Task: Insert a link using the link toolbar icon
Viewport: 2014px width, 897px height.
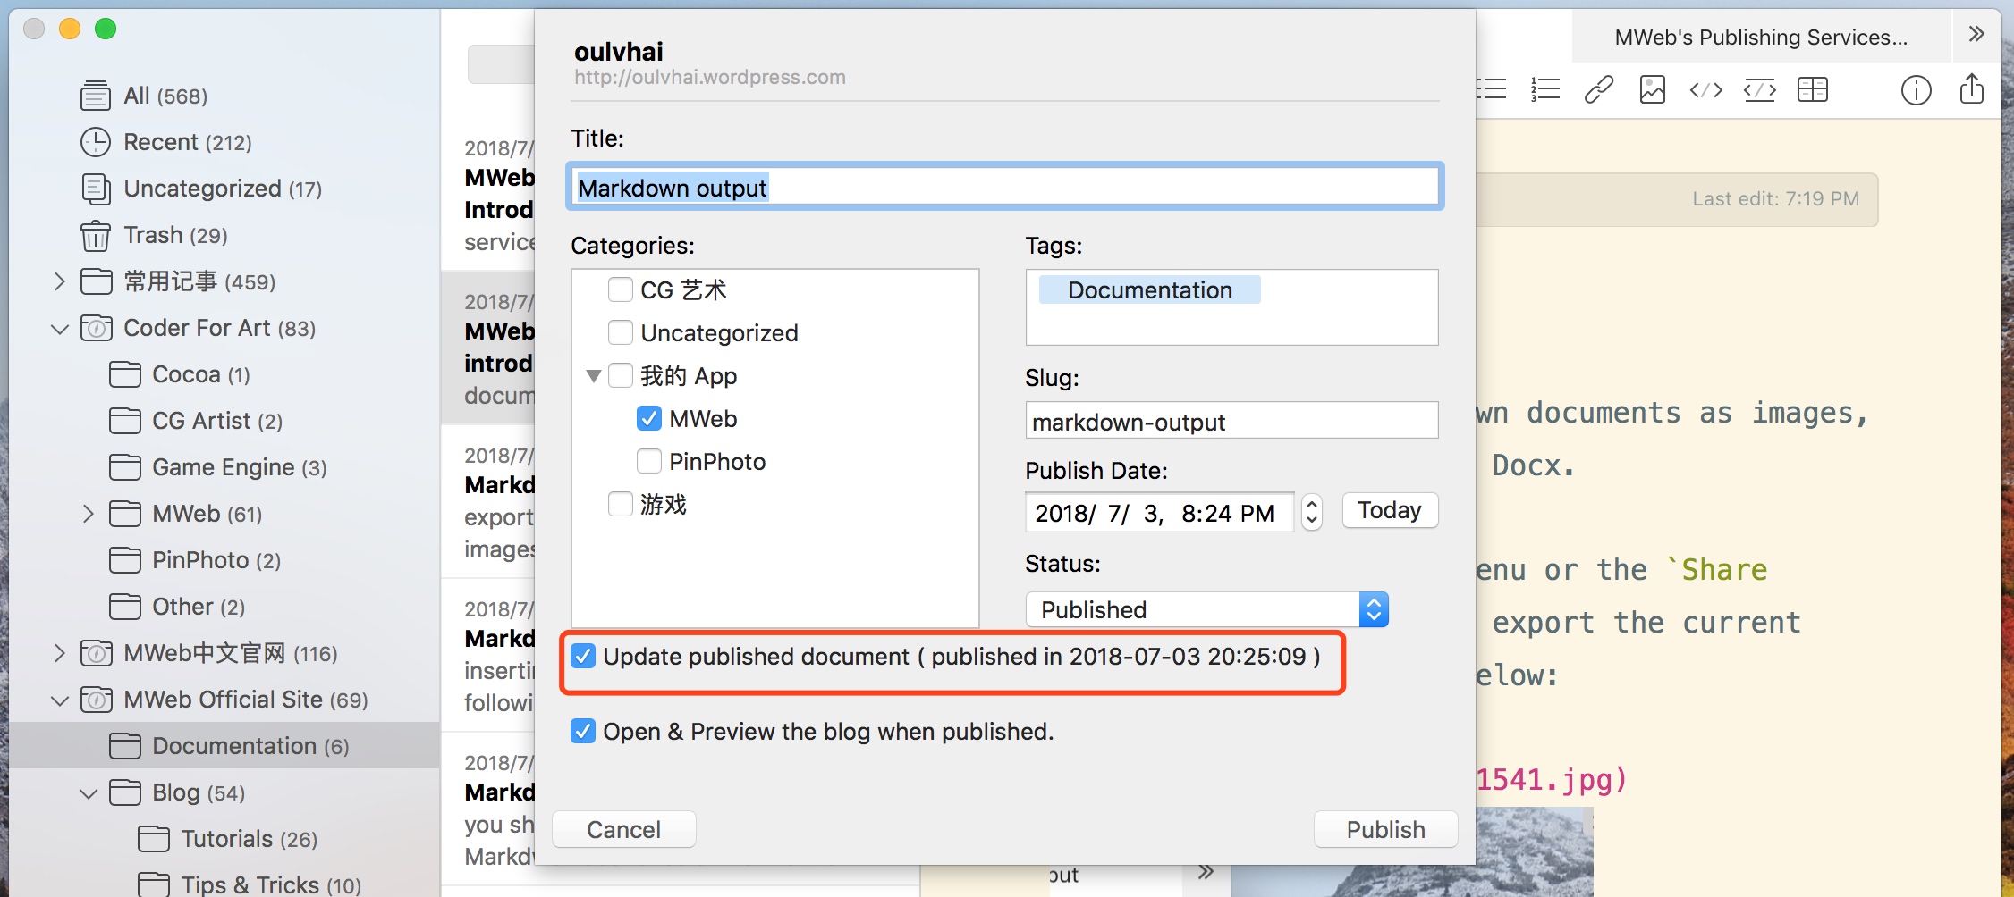Action: click(x=1598, y=90)
